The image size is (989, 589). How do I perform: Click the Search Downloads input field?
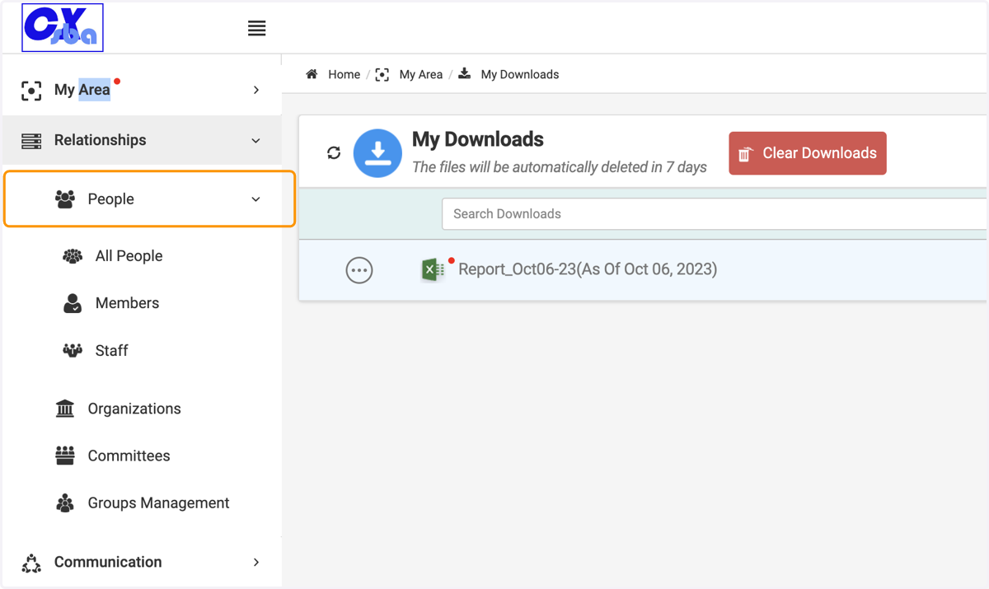(x=715, y=214)
